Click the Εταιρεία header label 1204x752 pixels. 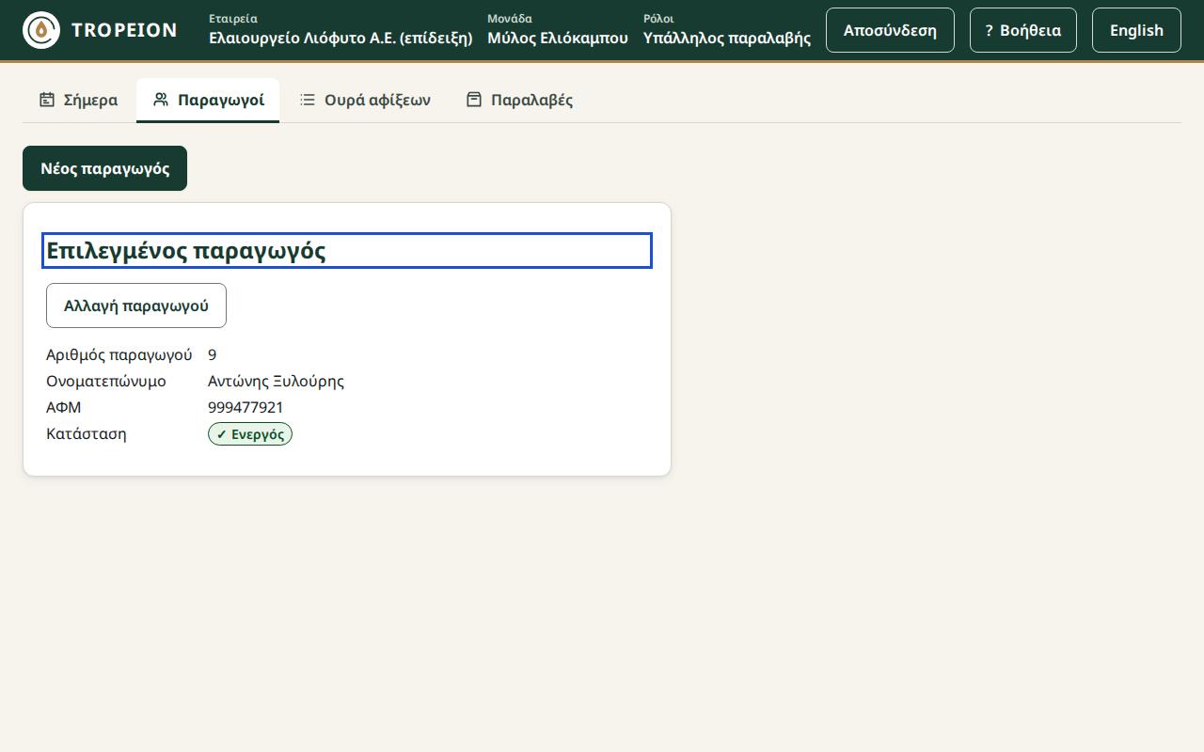[x=233, y=19]
